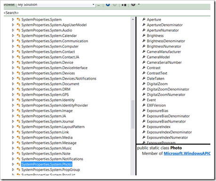Click class icon of SystemProperties.System.Device

(x=18, y=62)
